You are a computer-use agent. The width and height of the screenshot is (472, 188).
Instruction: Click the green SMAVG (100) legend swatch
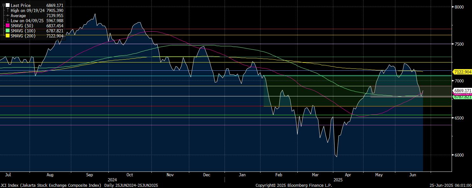pos(8,31)
